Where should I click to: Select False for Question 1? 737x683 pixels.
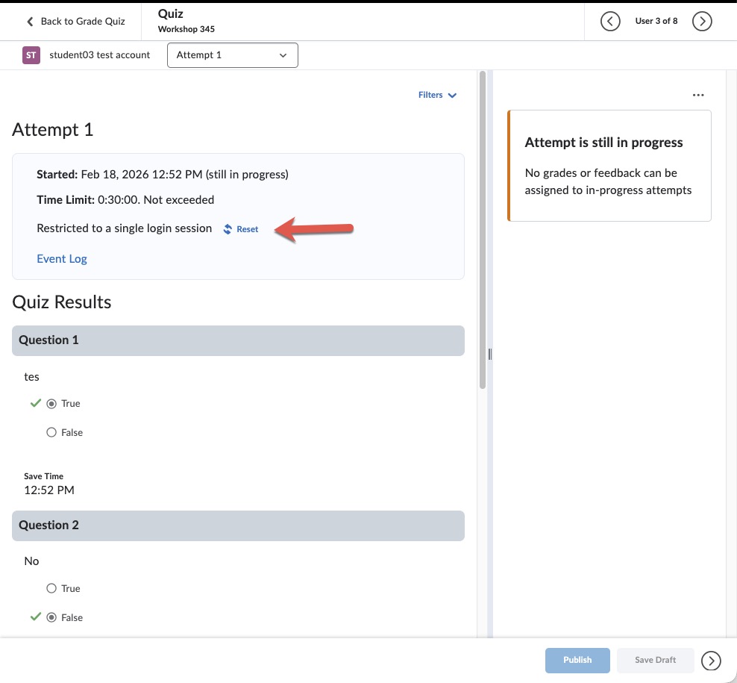coord(51,433)
